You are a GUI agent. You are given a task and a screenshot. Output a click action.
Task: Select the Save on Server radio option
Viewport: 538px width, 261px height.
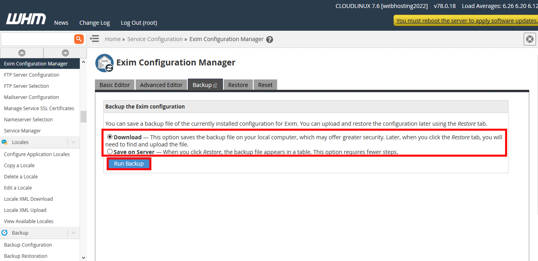tap(110, 152)
